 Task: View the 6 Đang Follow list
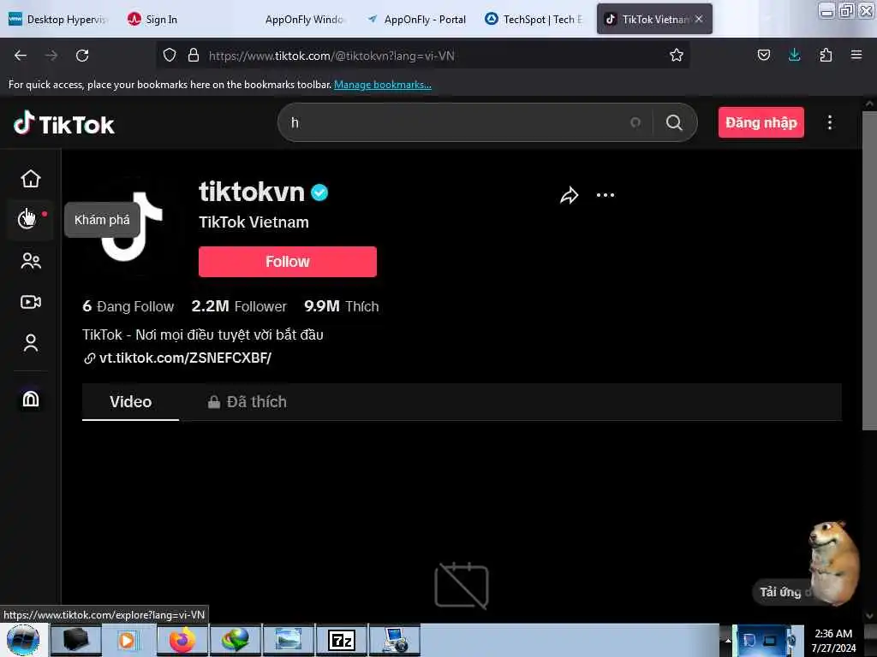pyautogui.click(x=128, y=306)
